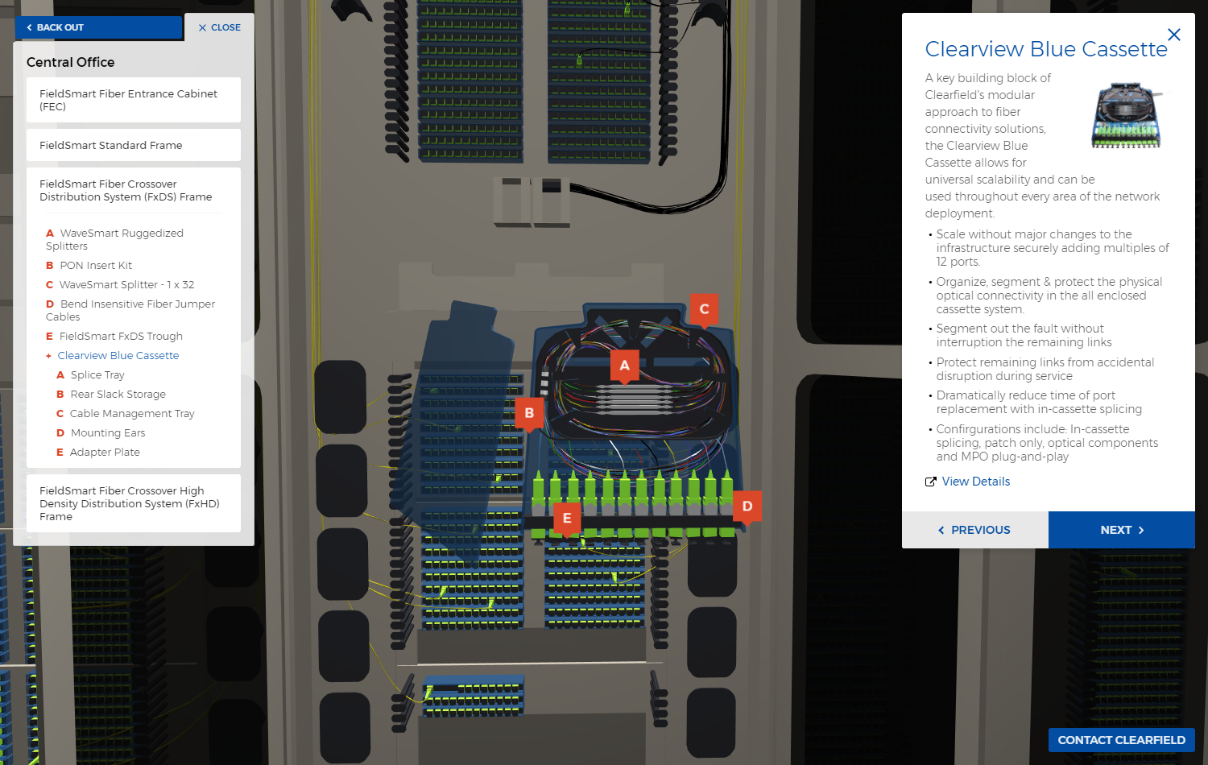Click the Clearview Blue Cassette card title
1208x765 pixels.
tap(1046, 49)
